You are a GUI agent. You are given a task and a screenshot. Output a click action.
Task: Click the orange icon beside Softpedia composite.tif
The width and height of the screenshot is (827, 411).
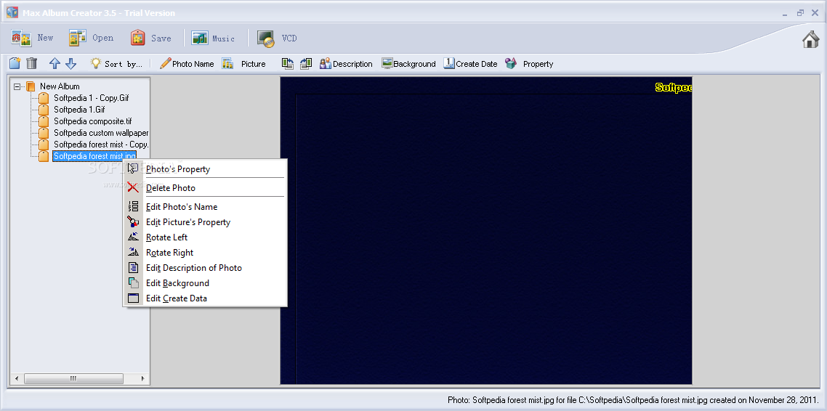[44, 121]
